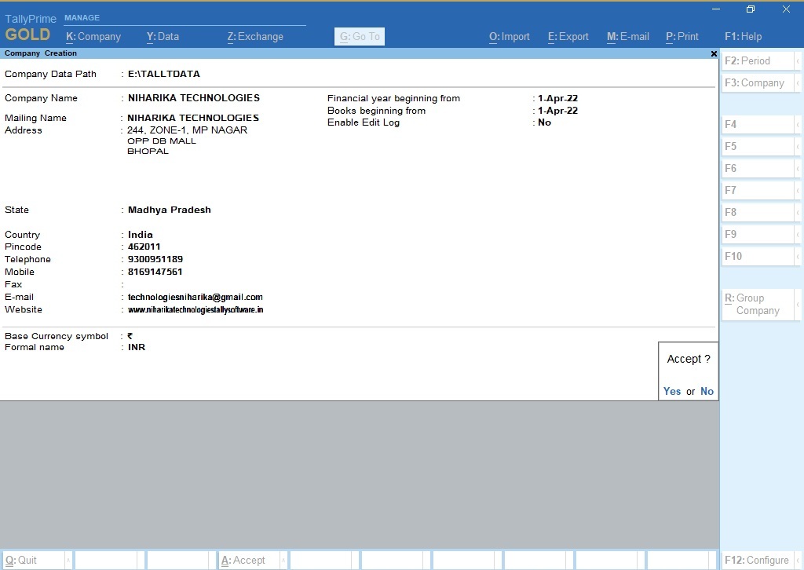Open the P: Print menu
Image resolution: width=804 pixels, height=570 pixels.
pos(682,36)
